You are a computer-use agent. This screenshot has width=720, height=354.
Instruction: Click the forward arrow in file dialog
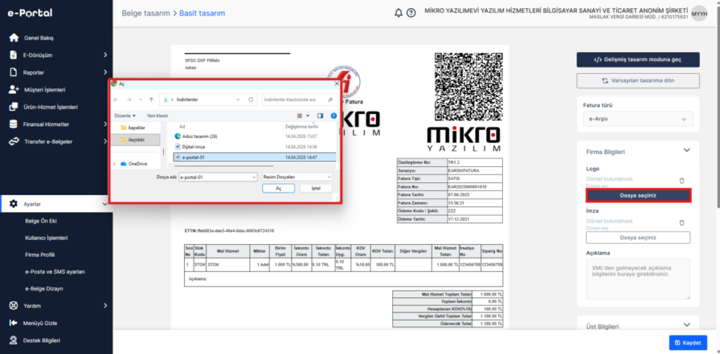pos(128,99)
